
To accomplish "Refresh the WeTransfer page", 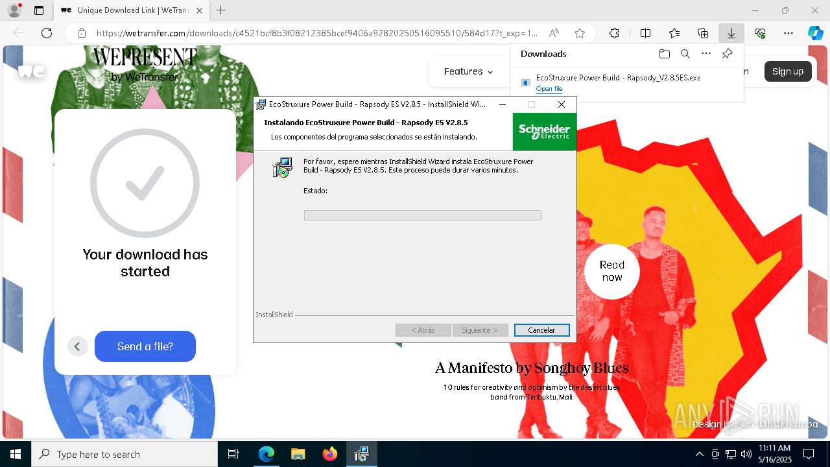I will coord(47,33).
